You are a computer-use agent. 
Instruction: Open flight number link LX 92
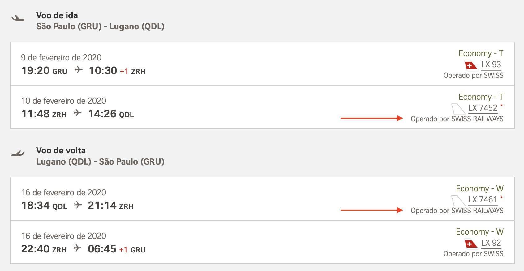[491, 243]
